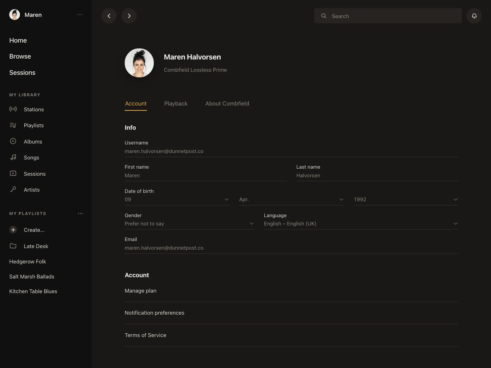Click the search magnifier icon

coord(324,16)
